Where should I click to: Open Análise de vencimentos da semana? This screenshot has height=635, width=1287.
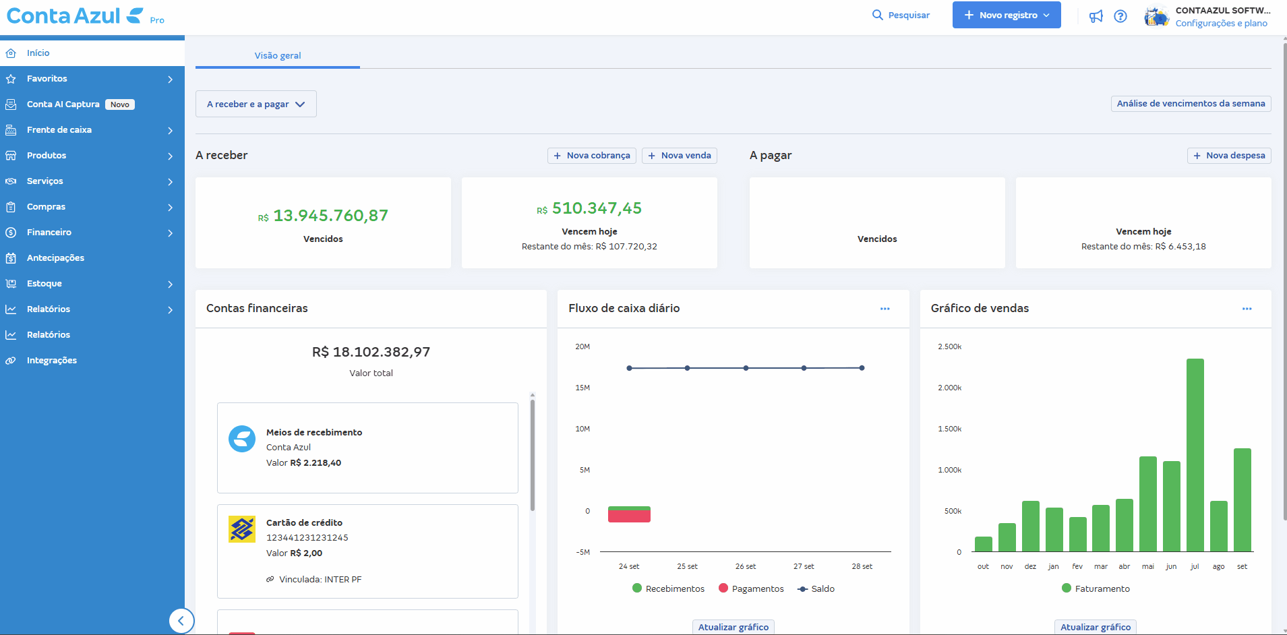(x=1191, y=104)
